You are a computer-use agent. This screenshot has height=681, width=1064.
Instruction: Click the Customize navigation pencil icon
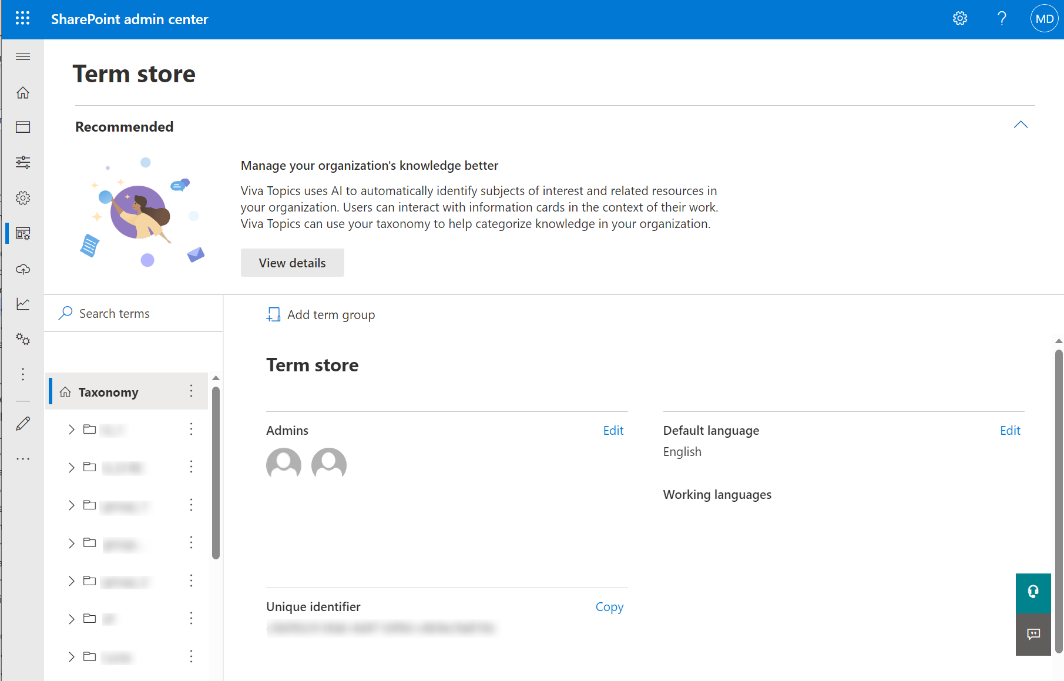click(23, 424)
